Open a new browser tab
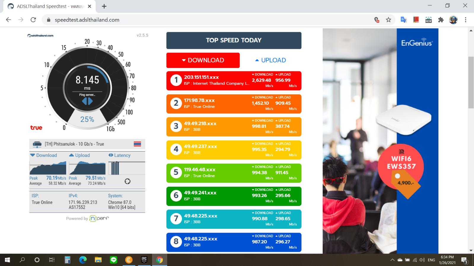The width and height of the screenshot is (474, 266). tap(104, 6)
